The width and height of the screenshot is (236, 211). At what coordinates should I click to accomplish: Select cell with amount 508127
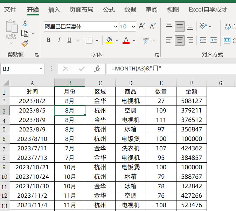192,101
